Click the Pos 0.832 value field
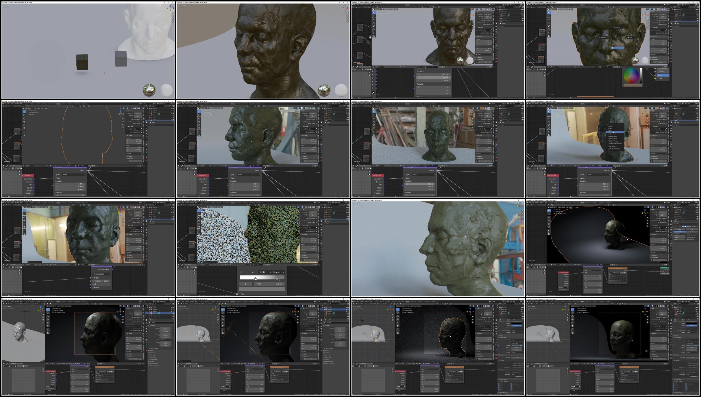The image size is (701, 397). pos(269,284)
